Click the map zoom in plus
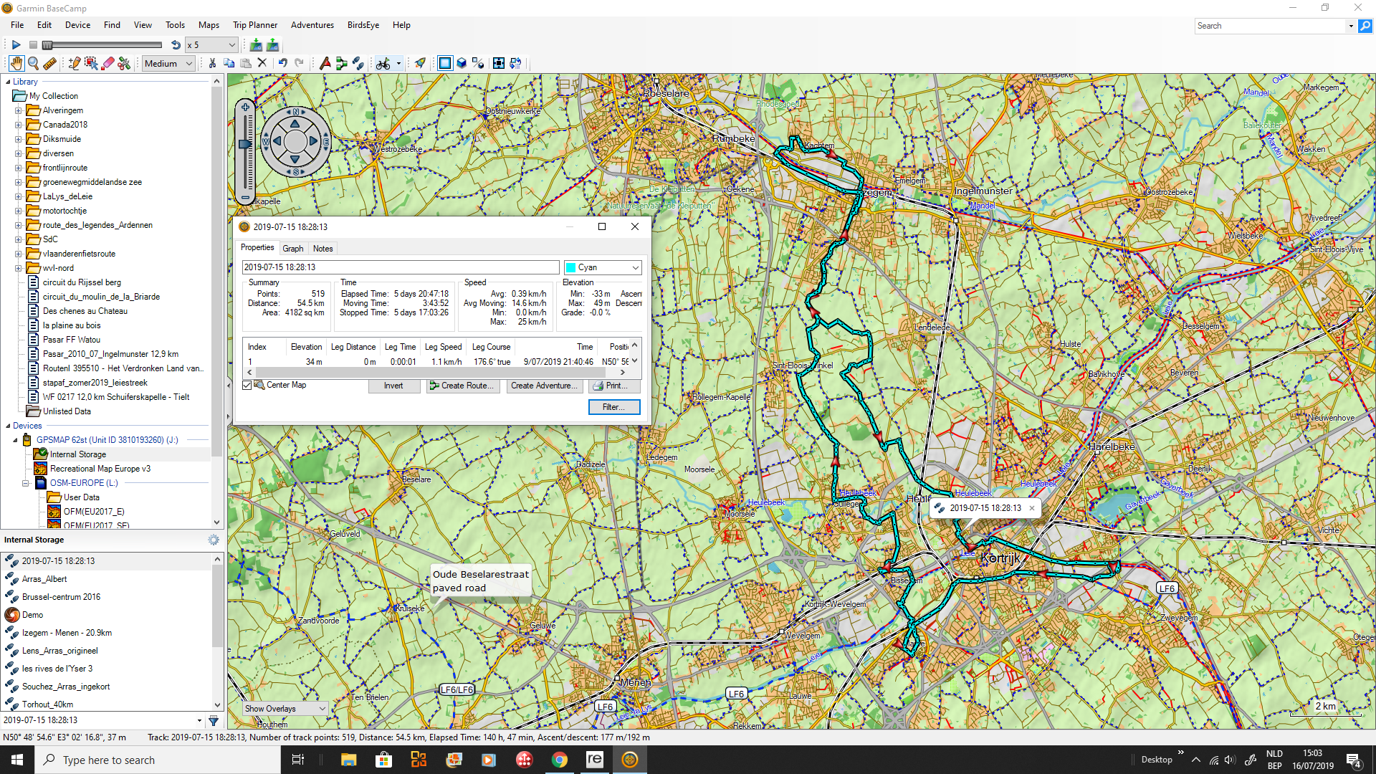1376x774 pixels. pyautogui.click(x=245, y=107)
